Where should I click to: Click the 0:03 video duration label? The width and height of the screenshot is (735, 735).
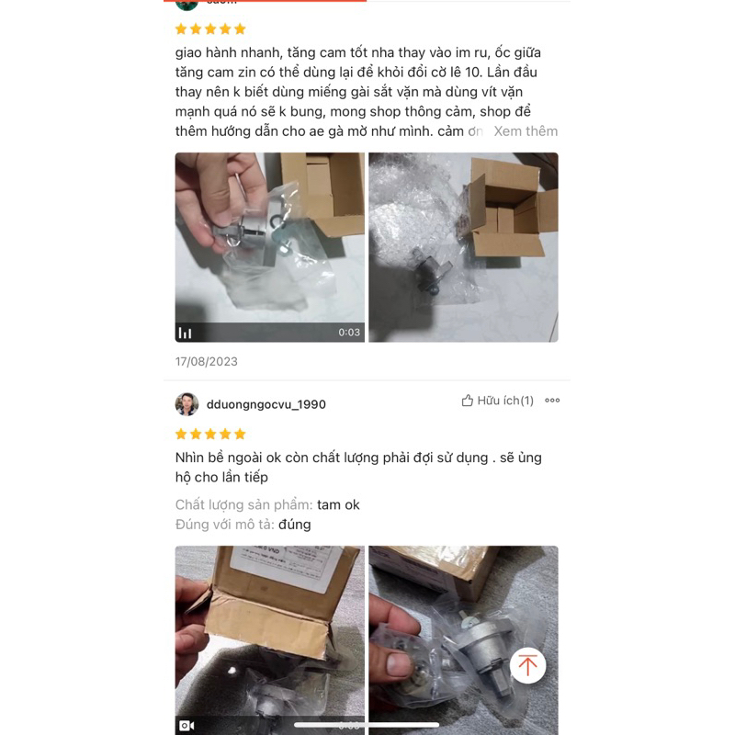click(349, 333)
